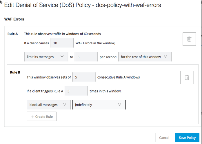Click the Edit Denial of Service dialog title
This screenshot has height=144, width=202.
tap(83, 5)
